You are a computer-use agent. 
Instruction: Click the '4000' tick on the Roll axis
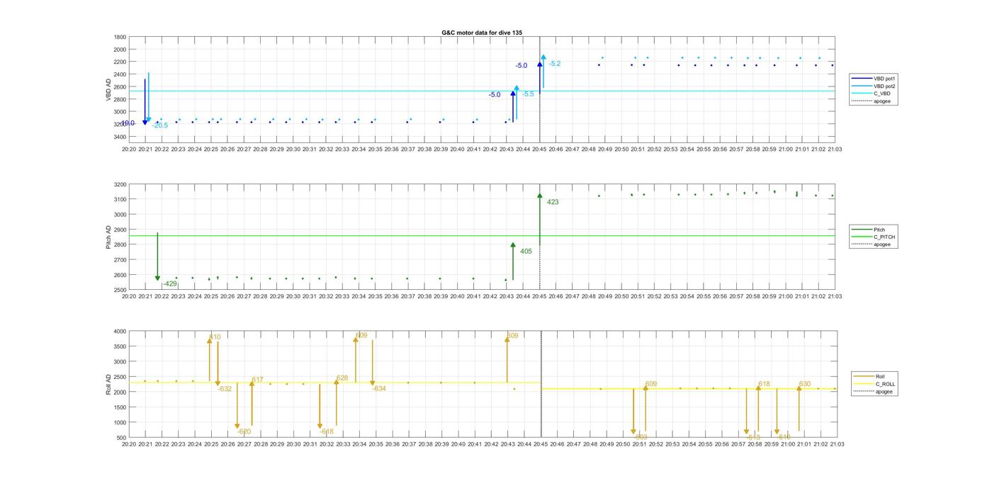click(120, 332)
